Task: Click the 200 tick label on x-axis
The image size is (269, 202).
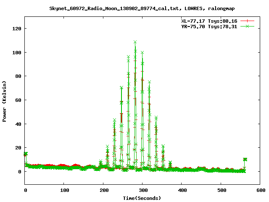Action: pyautogui.click(x=103, y=191)
